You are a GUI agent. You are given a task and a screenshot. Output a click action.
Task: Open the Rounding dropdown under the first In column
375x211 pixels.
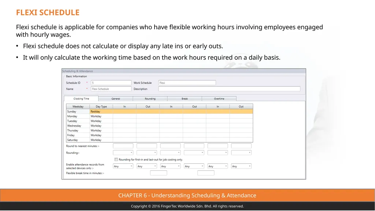pos(123,153)
